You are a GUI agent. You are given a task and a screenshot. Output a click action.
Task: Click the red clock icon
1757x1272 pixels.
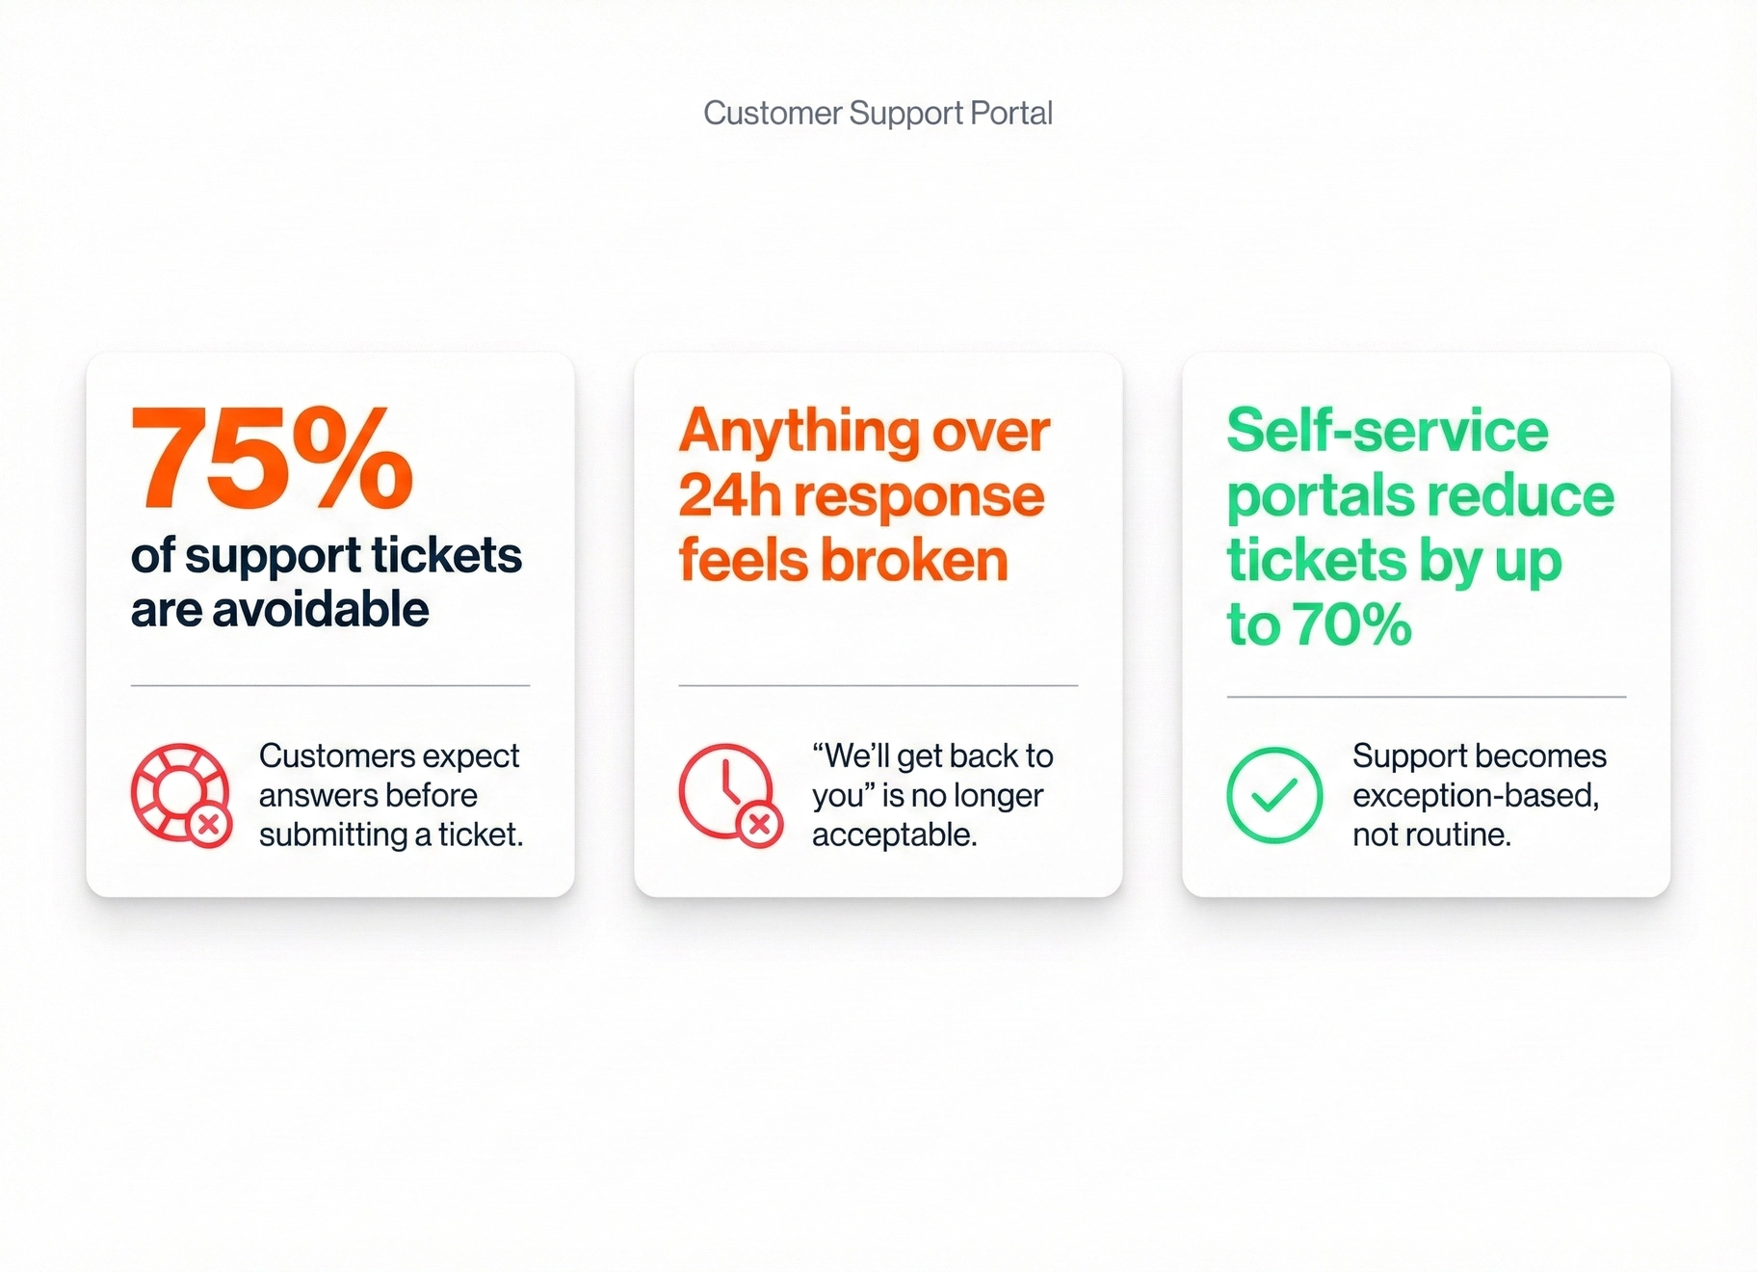(723, 788)
